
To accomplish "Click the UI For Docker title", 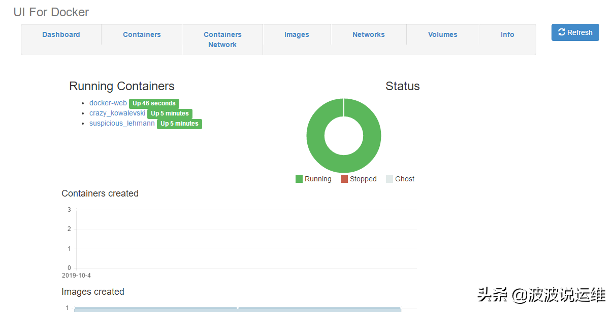I will (51, 12).
